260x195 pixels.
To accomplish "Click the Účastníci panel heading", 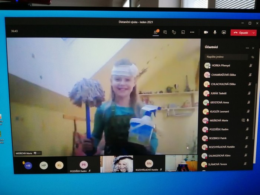I will point(211,47).
